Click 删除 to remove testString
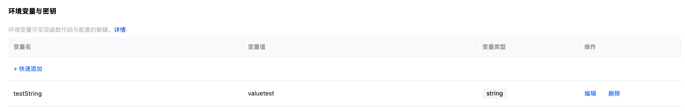The width and height of the screenshot is (685, 111). pyautogui.click(x=614, y=93)
